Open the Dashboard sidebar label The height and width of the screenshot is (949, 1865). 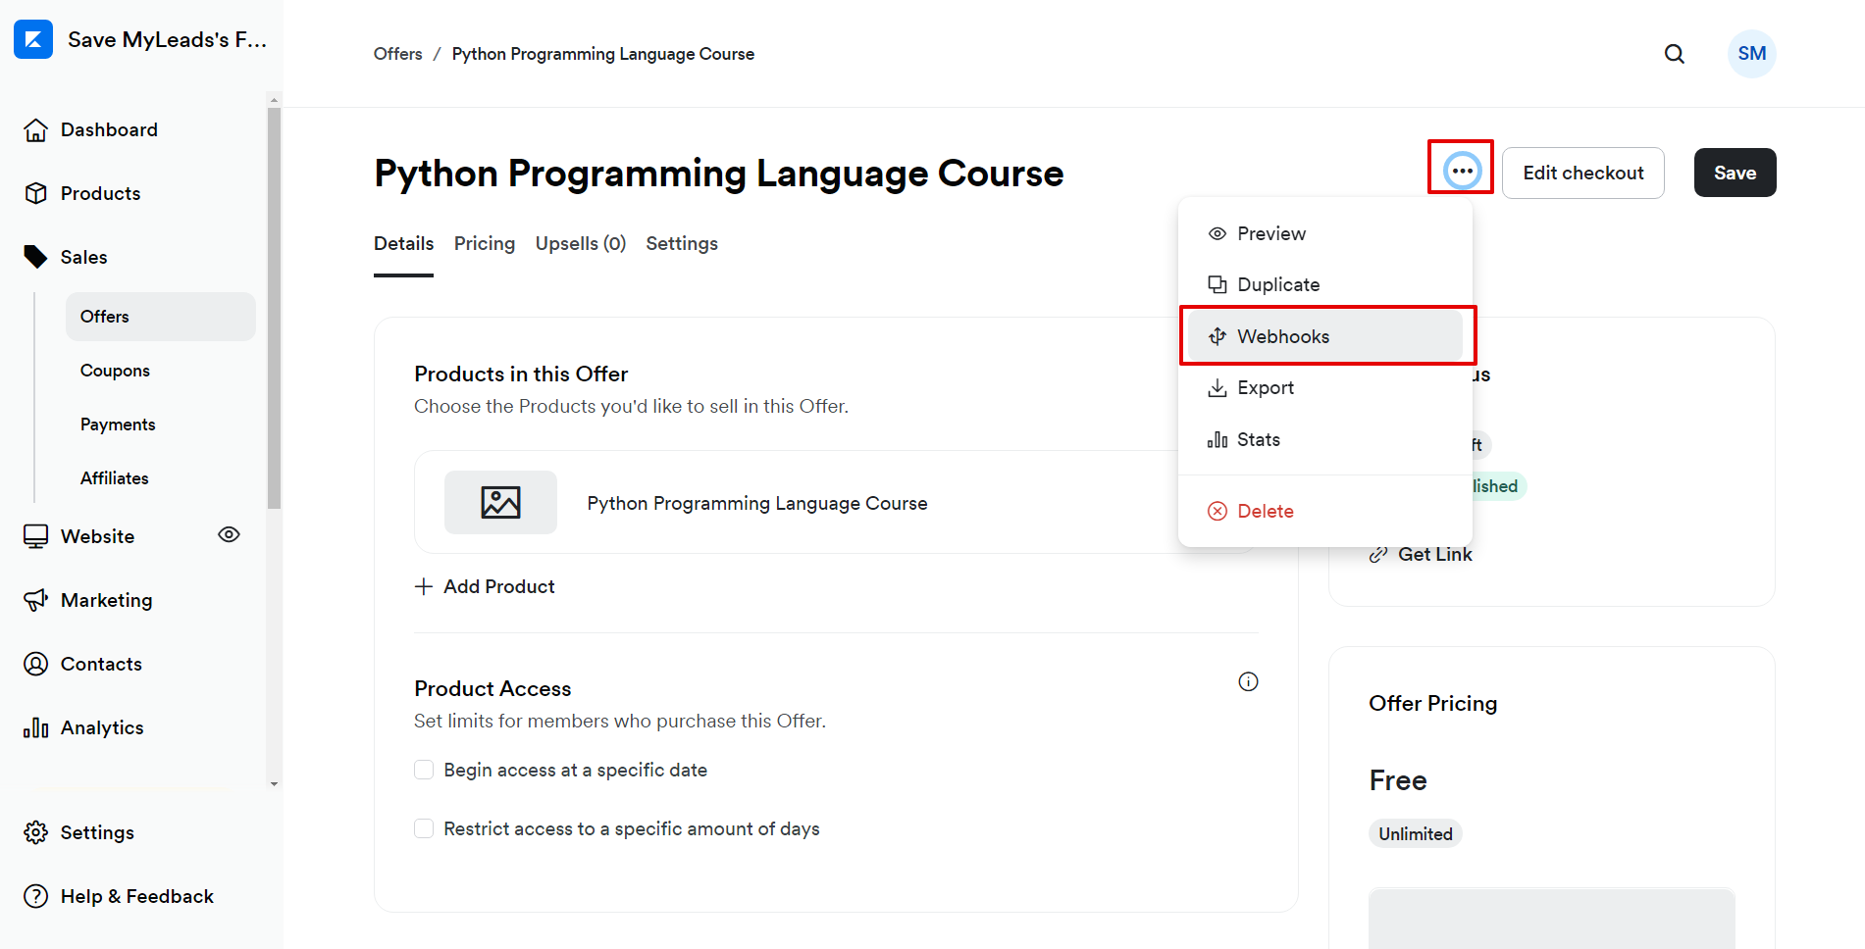click(x=109, y=129)
